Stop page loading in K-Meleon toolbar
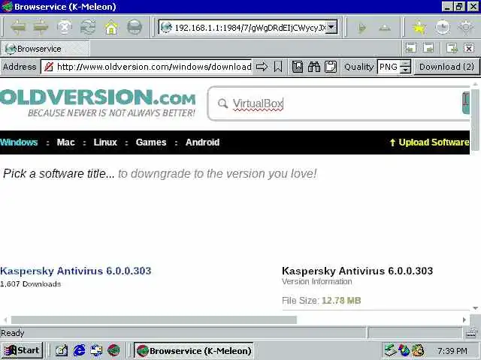The image size is (481, 360). pyautogui.click(x=65, y=28)
